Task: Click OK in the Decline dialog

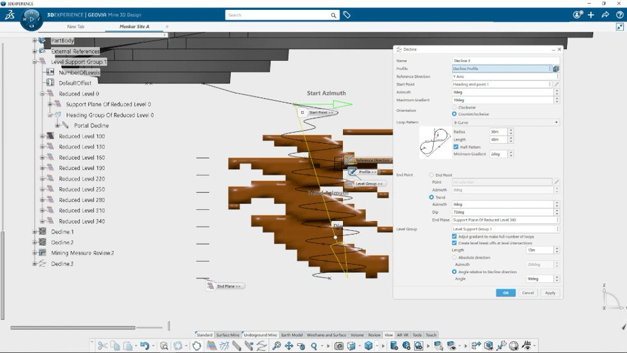Action: point(506,293)
